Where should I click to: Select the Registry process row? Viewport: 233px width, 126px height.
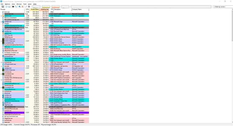(44, 23)
